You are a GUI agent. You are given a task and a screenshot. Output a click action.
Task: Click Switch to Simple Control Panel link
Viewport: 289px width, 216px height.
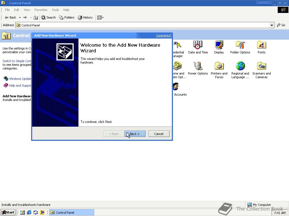(x=17, y=61)
